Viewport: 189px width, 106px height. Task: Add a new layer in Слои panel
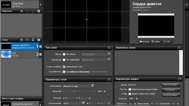tap(22, 40)
